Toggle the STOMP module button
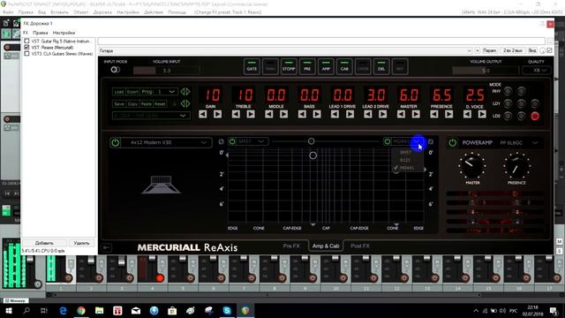The width and height of the screenshot is (565, 318). [x=289, y=67]
